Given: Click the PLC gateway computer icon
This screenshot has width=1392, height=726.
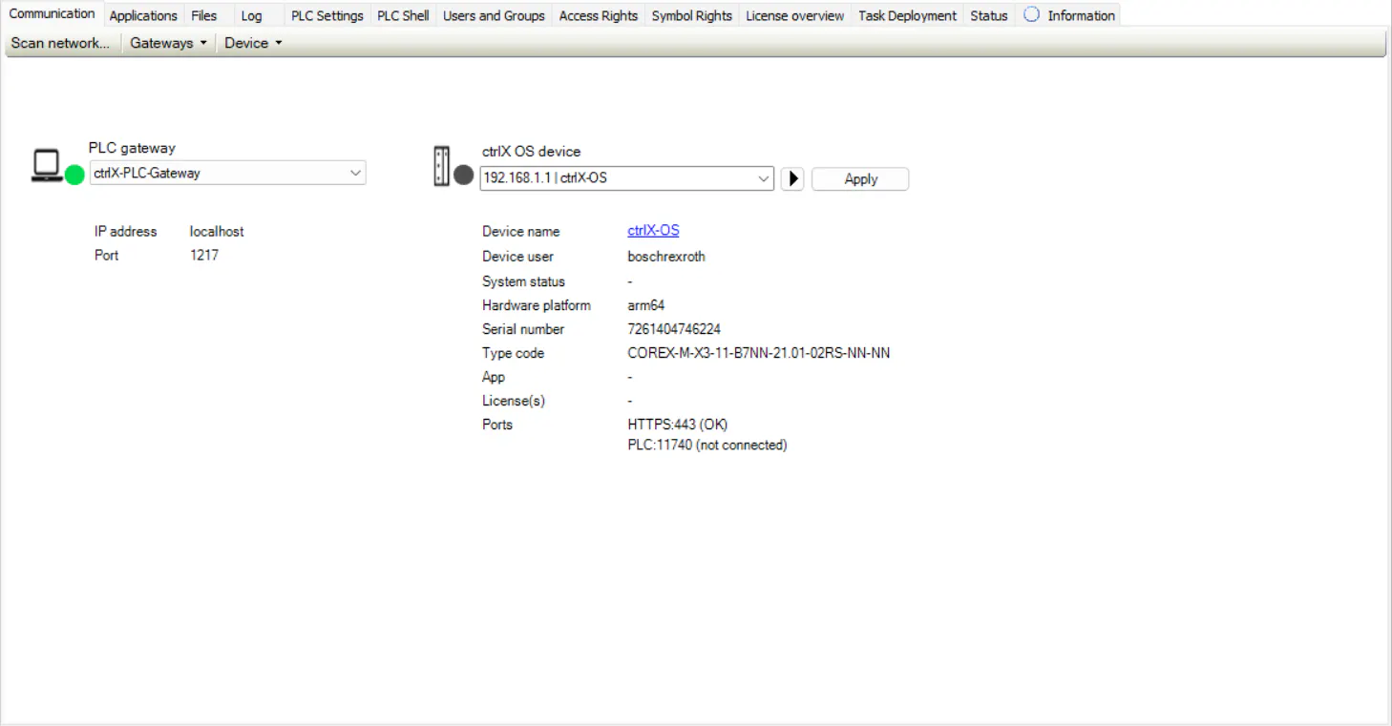Looking at the screenshot, I should [46, 166].
